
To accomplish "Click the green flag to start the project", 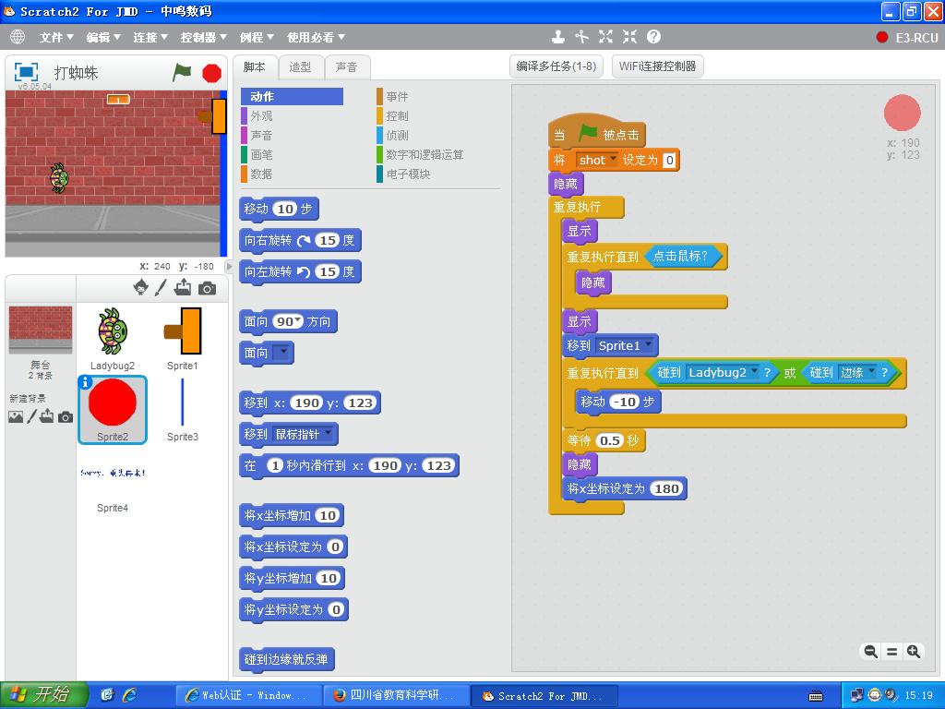I will [x=182, y=72].
